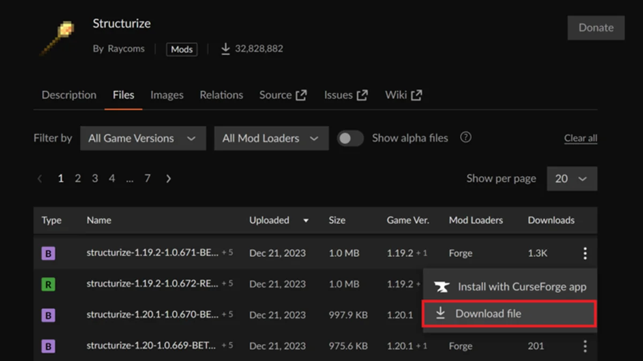Open the kebab menu for structurize-1.20-1.0.669-BET file
Screen dimensions: 643x361
(x=585, y=346)
